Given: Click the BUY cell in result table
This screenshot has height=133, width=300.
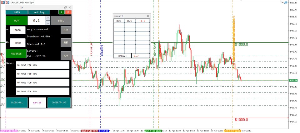Looking at the screenshot, I should coord(119,21).
